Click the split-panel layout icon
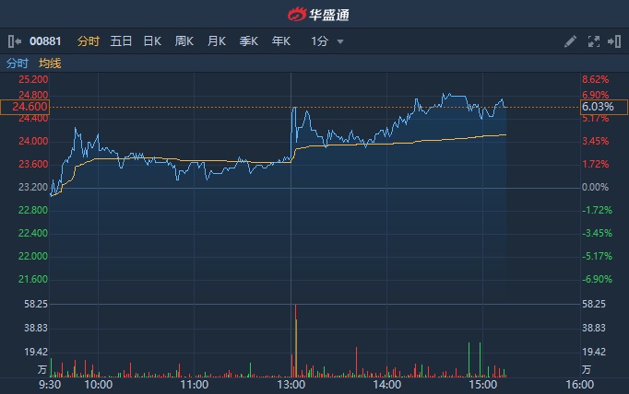629x394 pixels. click(x=613, y=41)
